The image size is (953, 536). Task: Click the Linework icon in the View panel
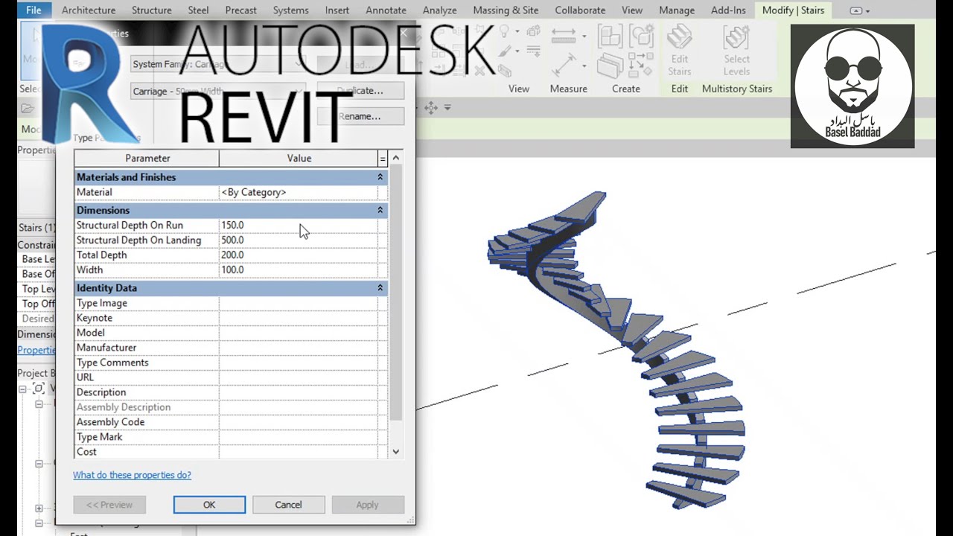[x=533, y=52]
